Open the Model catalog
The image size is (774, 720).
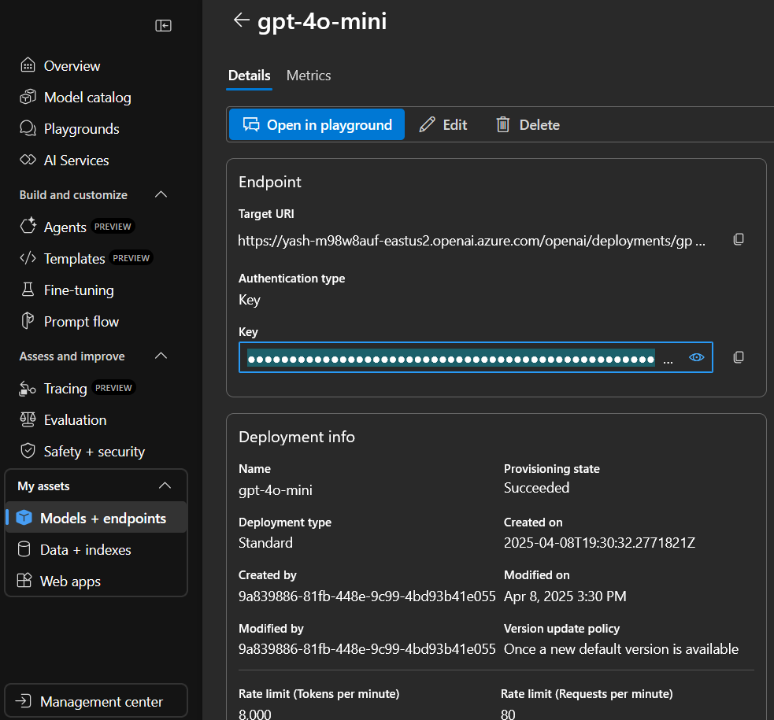[87, 97]
